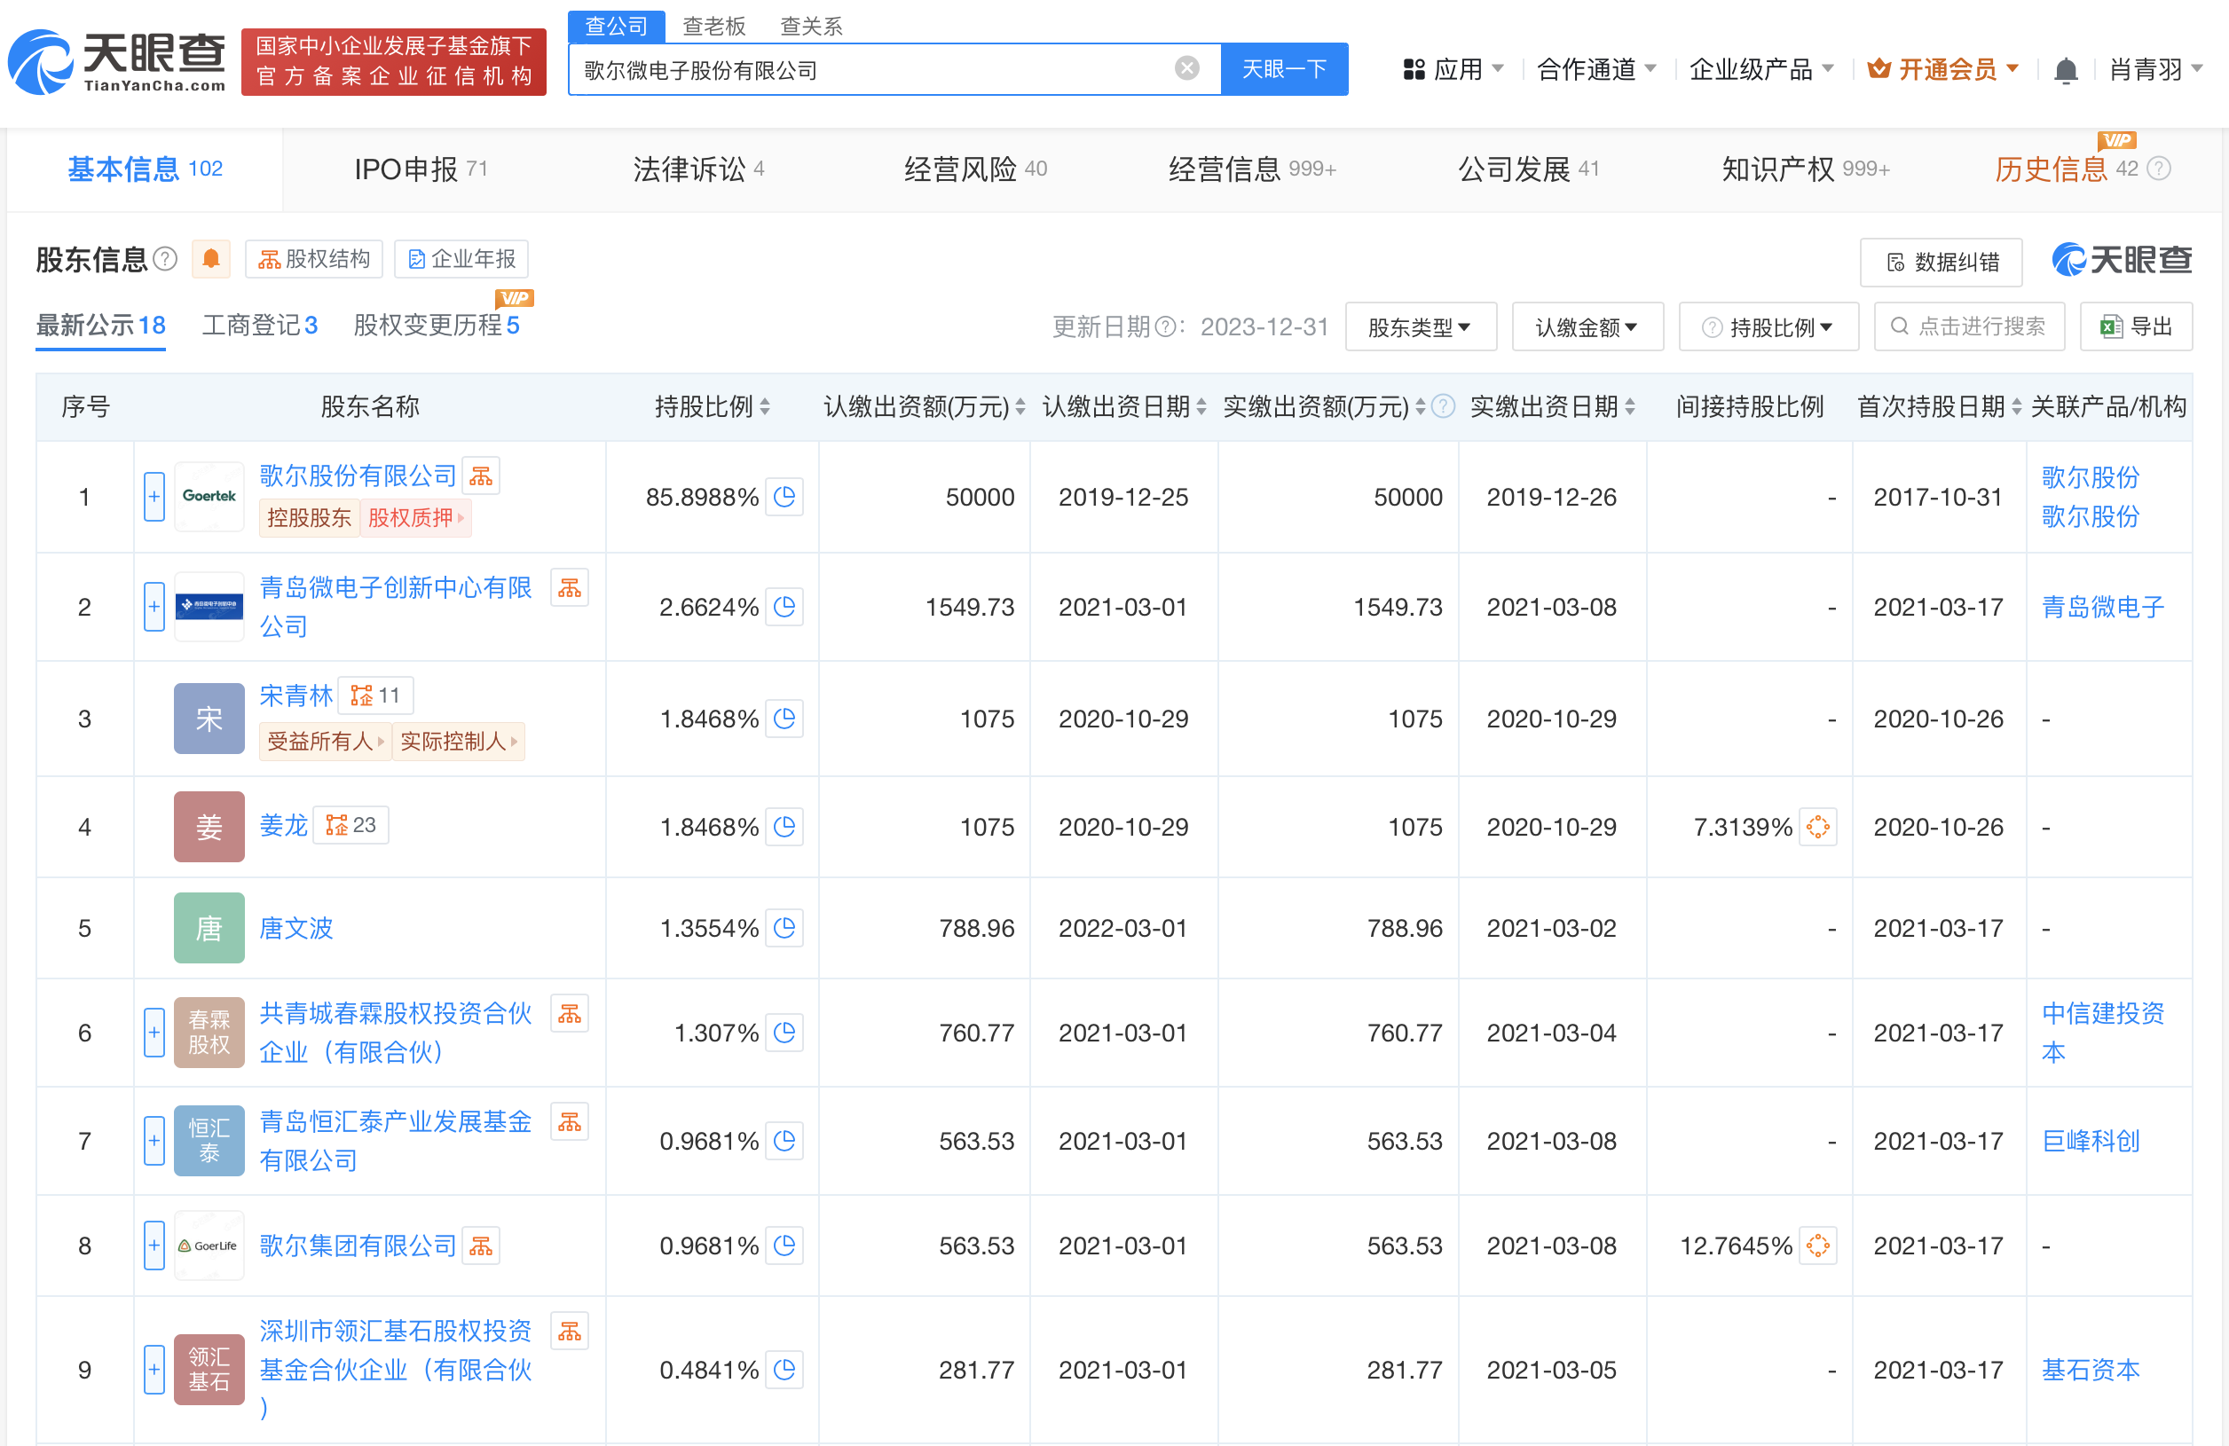Click the help question mark beside 股东信息
Screen dimensions: 2229x1446
coord(166,259)
